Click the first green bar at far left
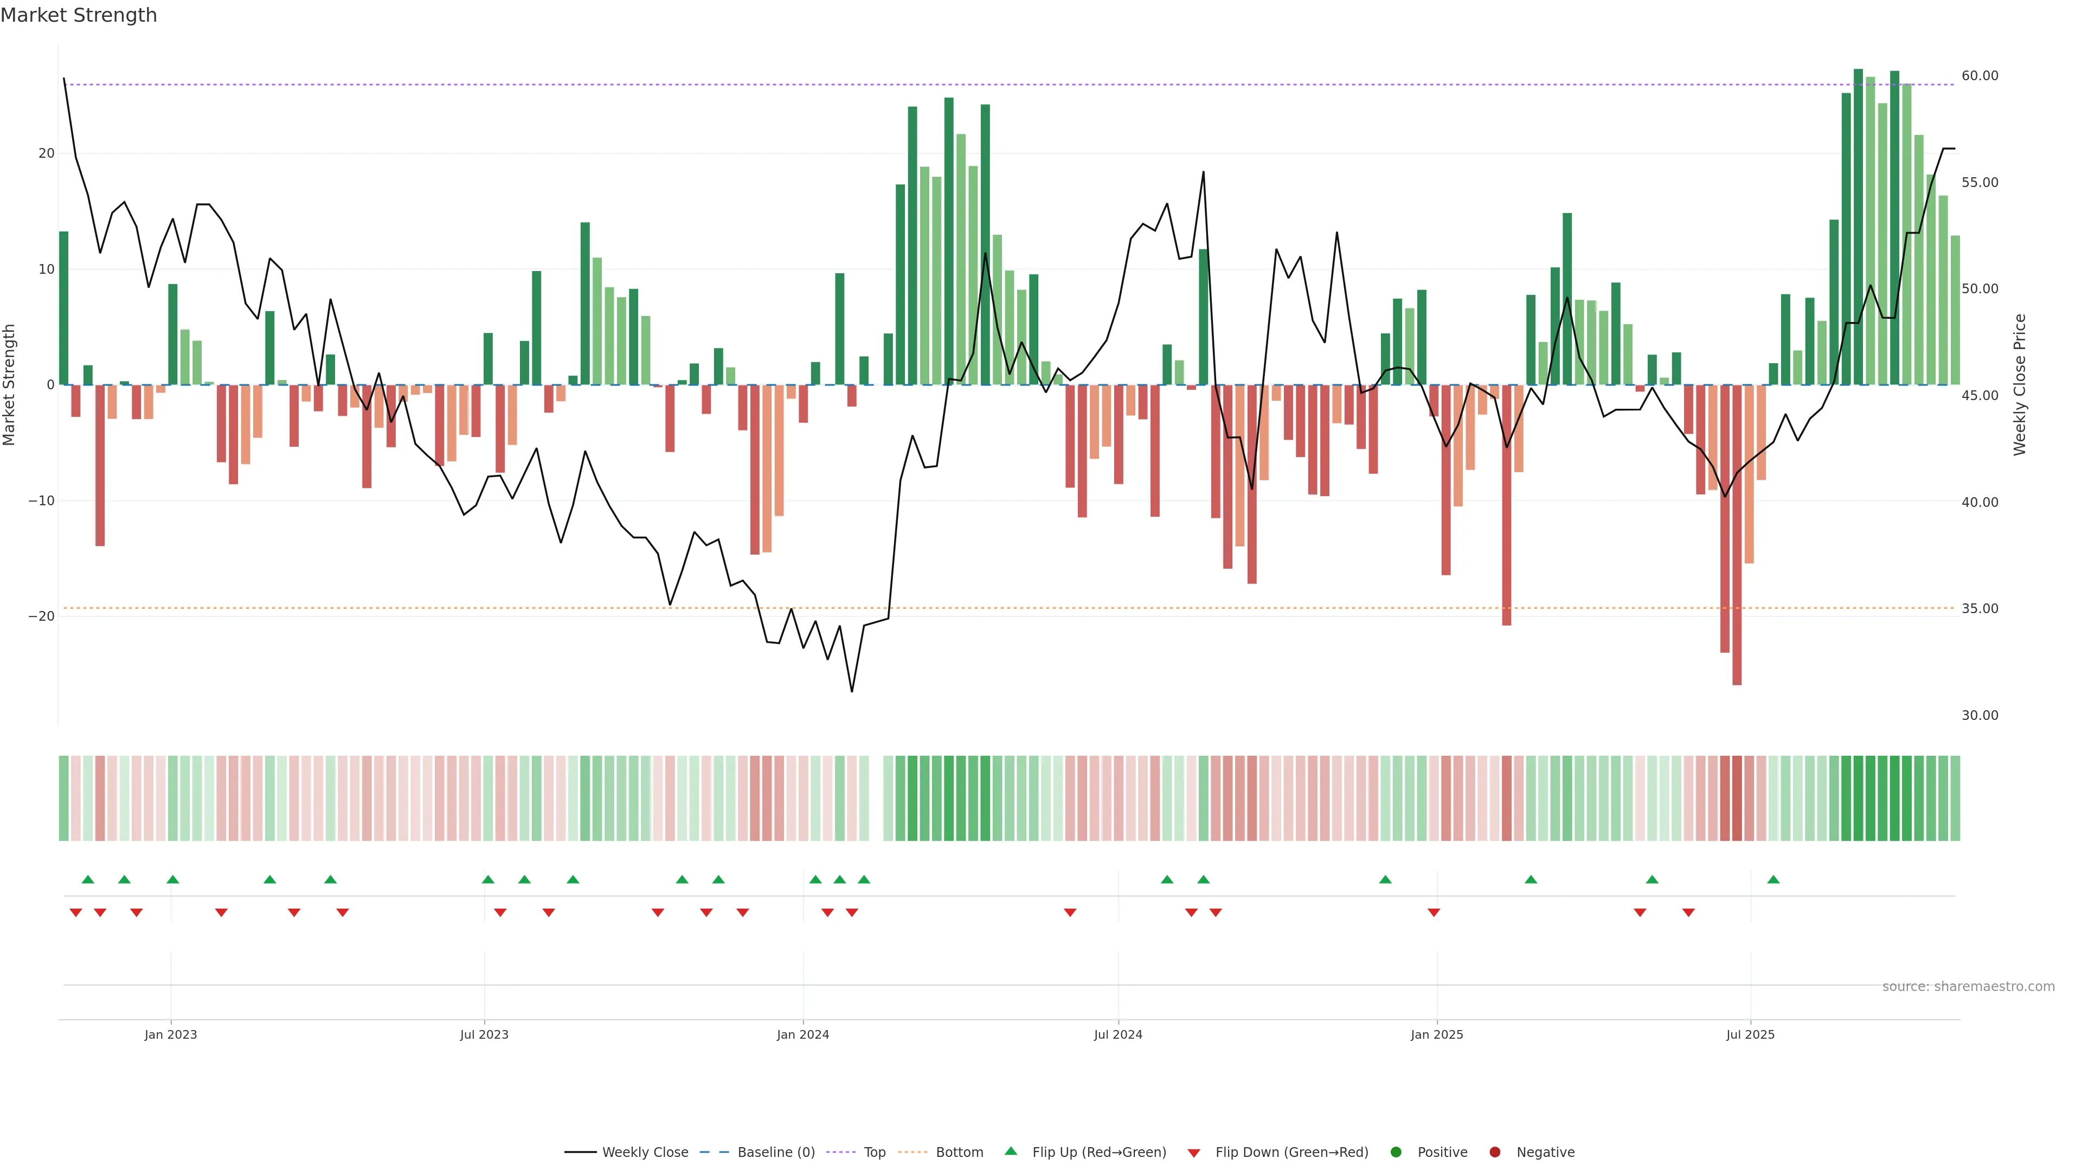Viewport: 2082px width, 1171px height. pyautogui.click(x=64, y=307)
